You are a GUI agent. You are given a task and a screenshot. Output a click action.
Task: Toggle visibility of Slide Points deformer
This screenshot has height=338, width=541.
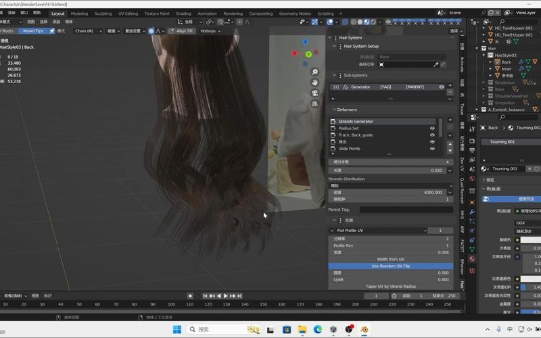coord(432,149)
